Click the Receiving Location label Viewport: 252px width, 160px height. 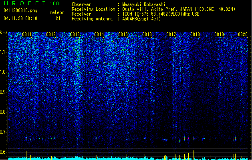(x=93, y=9)
